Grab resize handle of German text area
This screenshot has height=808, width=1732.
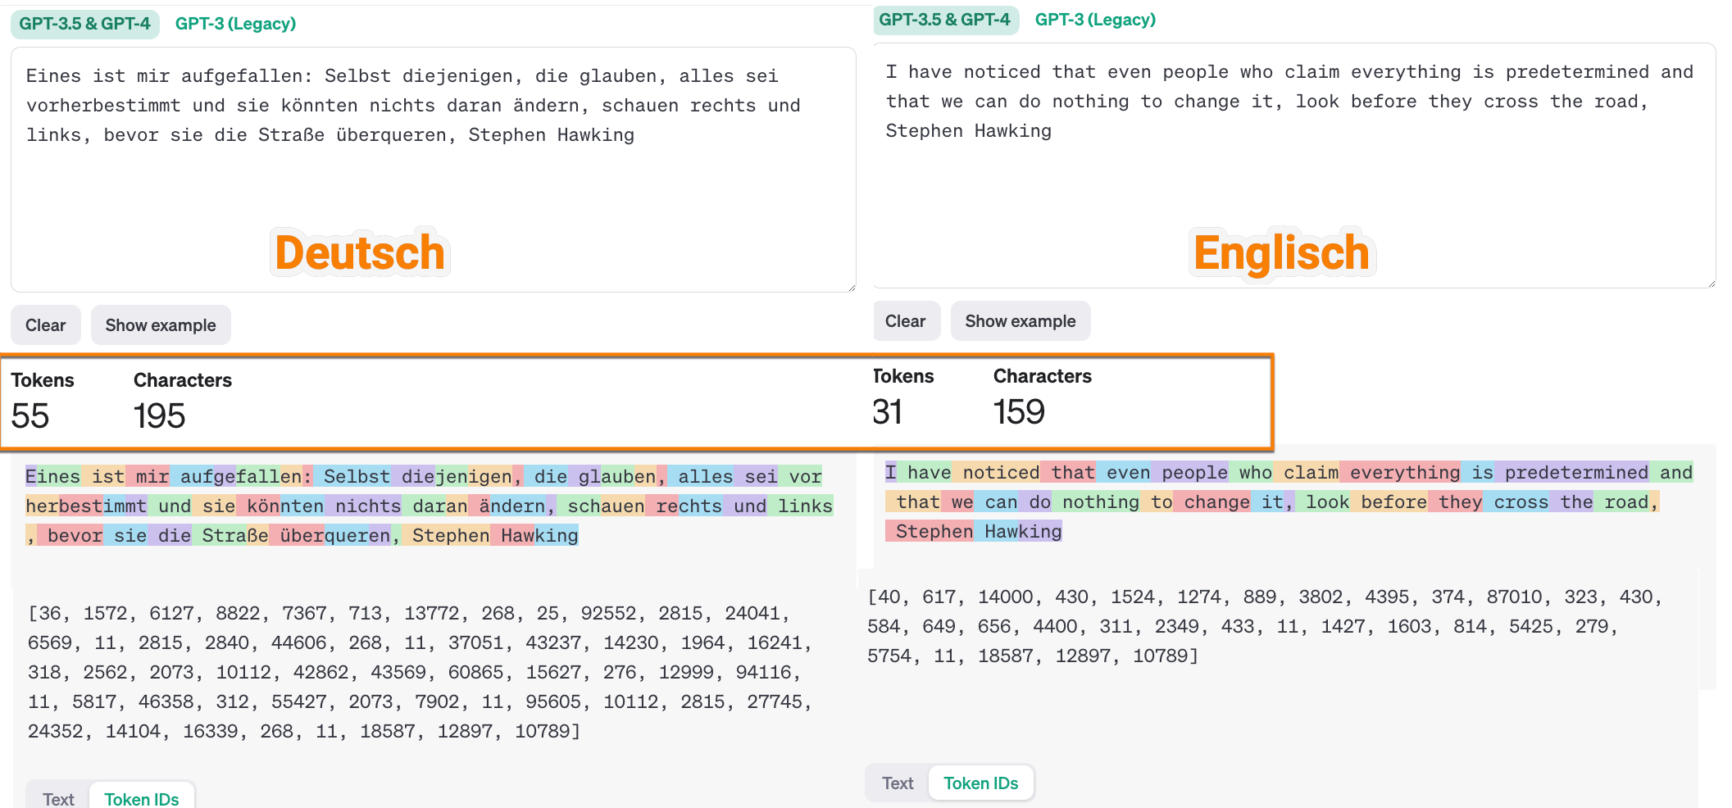(x=852, y=288)
